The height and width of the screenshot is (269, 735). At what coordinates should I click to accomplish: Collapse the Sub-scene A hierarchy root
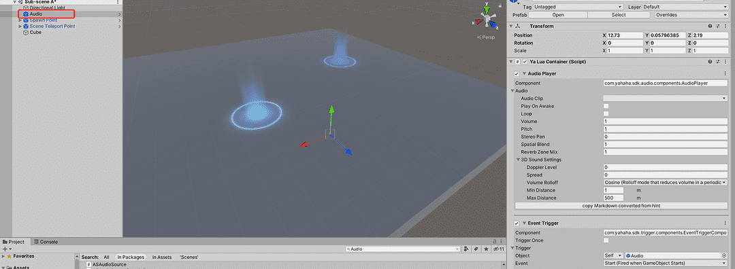[x=14, y=2]
